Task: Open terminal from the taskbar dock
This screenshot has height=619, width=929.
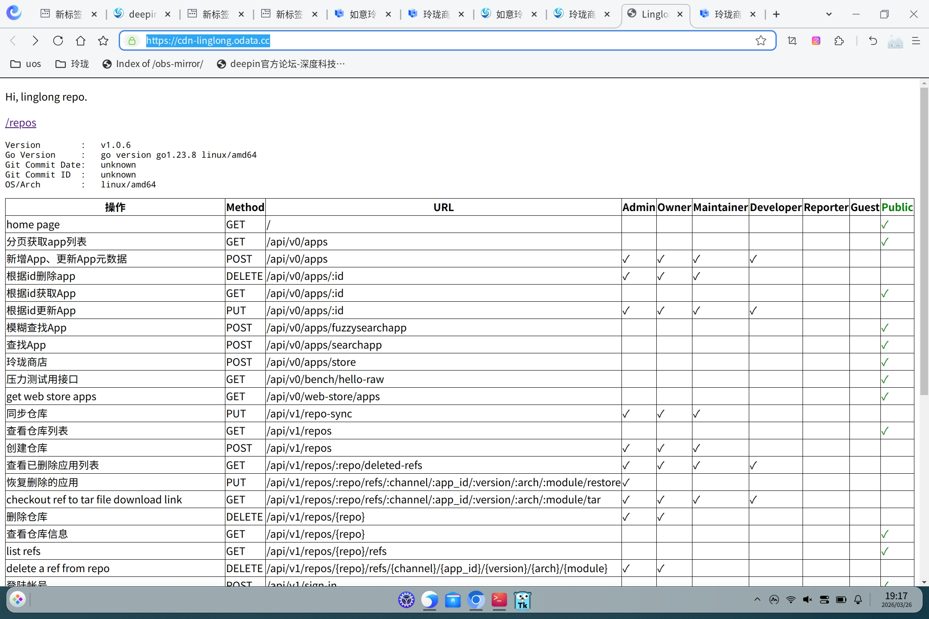Action: (x=499, y=600)
